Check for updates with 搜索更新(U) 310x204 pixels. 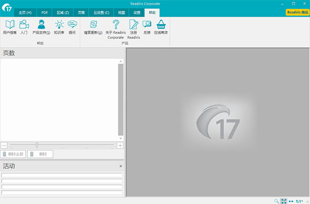pos(93,27)
